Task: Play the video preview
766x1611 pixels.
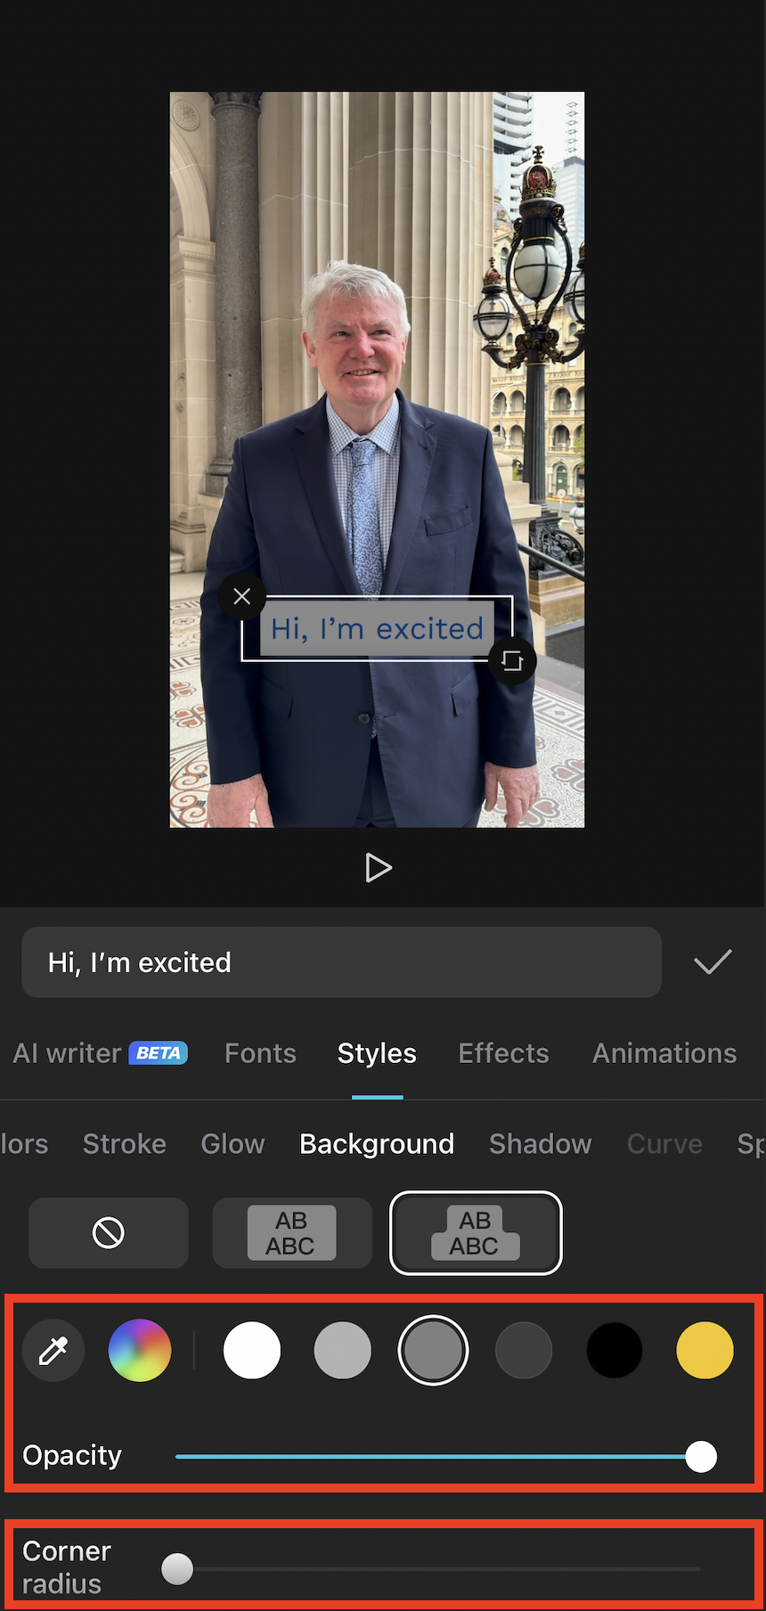Action: click(x=379, y=867)
